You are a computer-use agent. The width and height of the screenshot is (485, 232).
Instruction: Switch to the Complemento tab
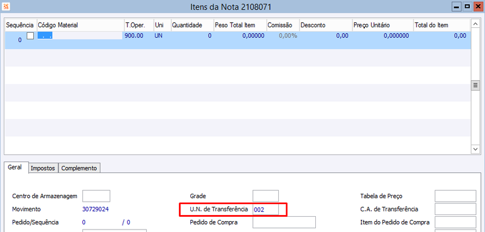[x=79, y=168]
